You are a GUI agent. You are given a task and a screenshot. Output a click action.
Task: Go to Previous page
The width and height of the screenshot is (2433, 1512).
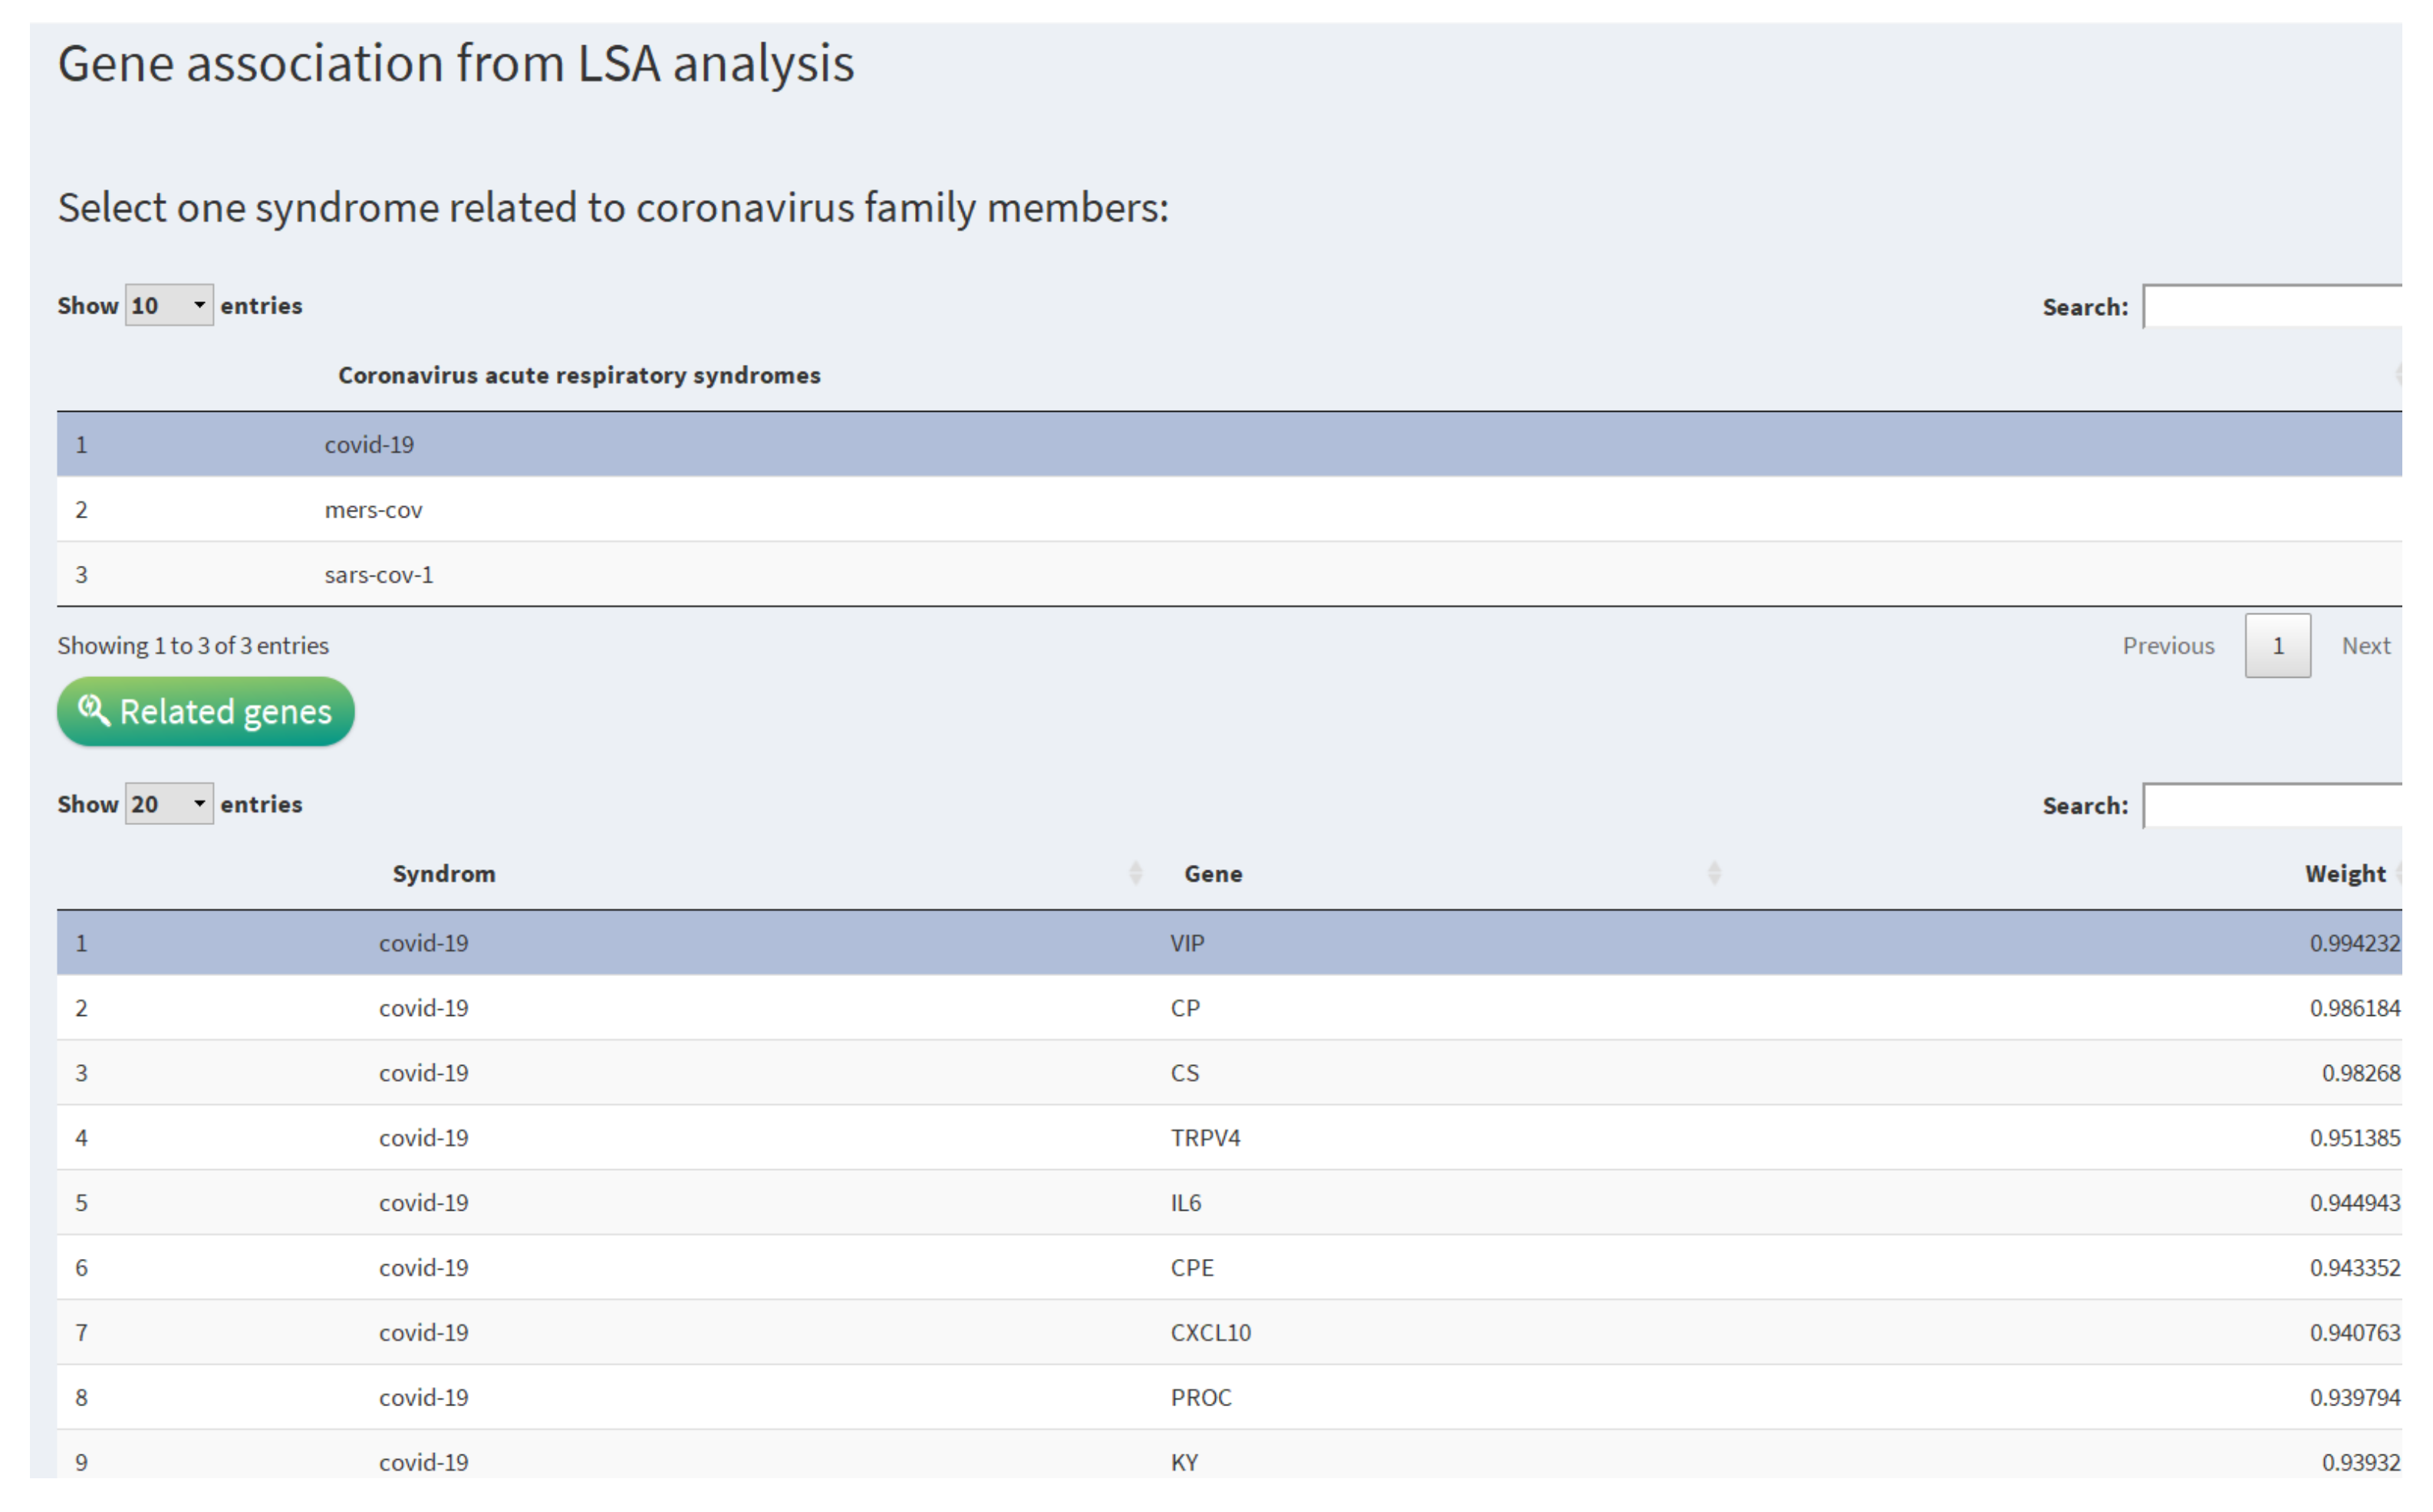pyautogui.click(x=2168, y=646)
